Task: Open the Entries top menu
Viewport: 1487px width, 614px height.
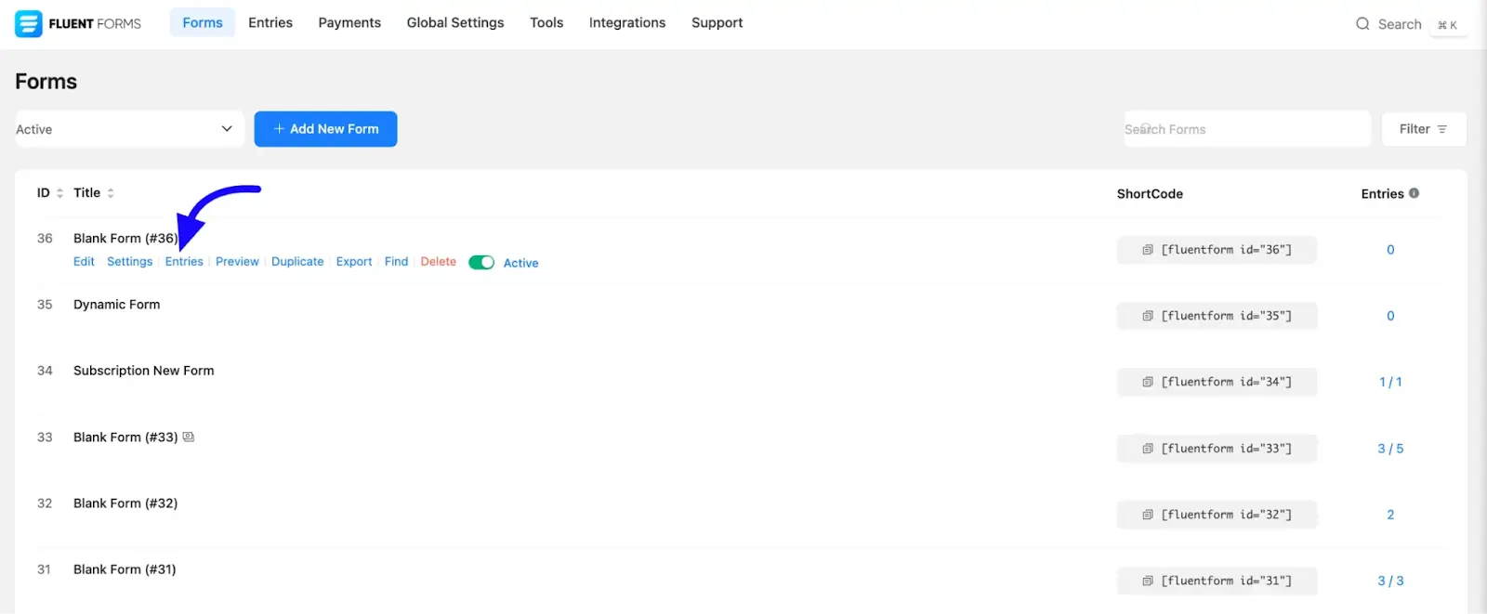Action: [270, 22]
